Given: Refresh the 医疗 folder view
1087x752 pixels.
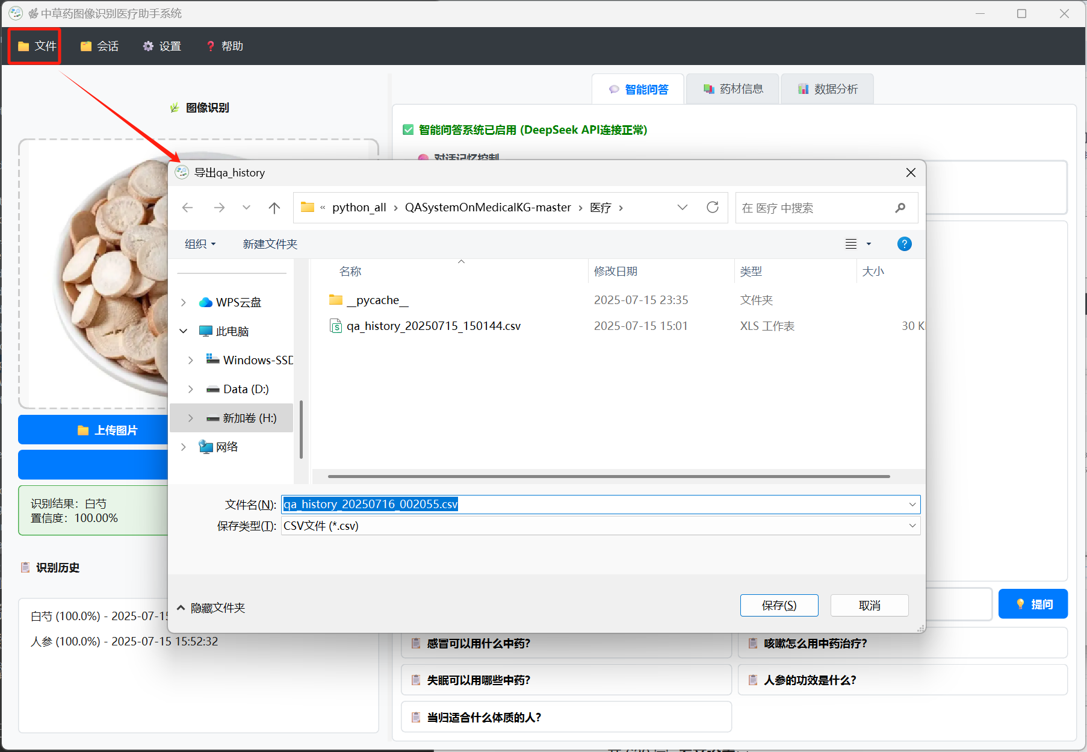Looking at the screenshot, I should 713,208.
